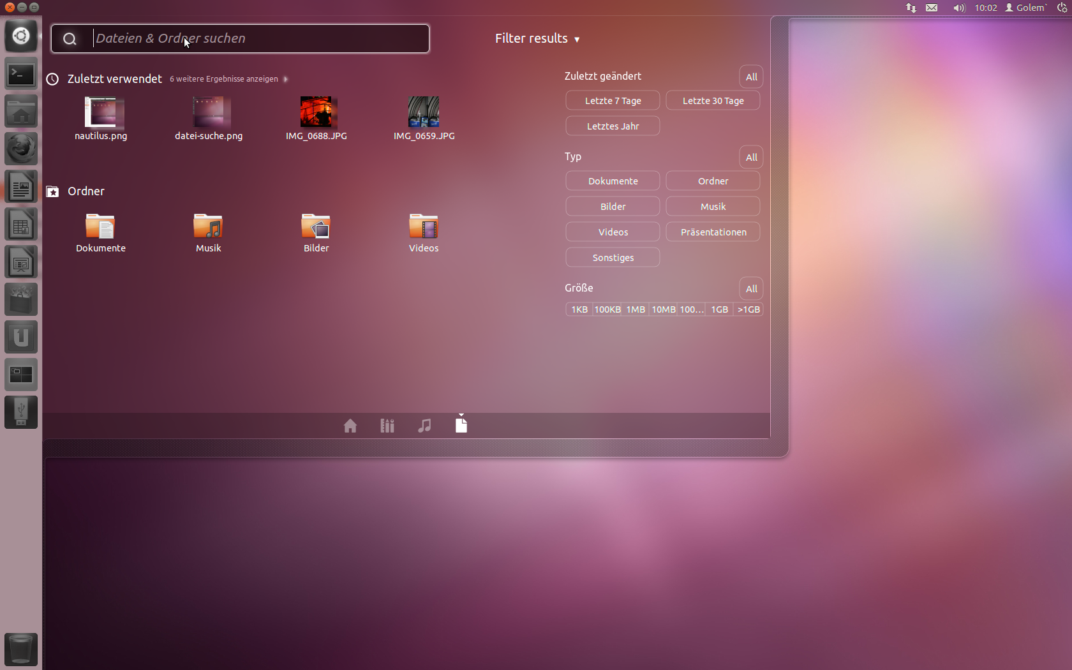Select 'All' next to Zuletzt geändert

(x=750, y=77)
